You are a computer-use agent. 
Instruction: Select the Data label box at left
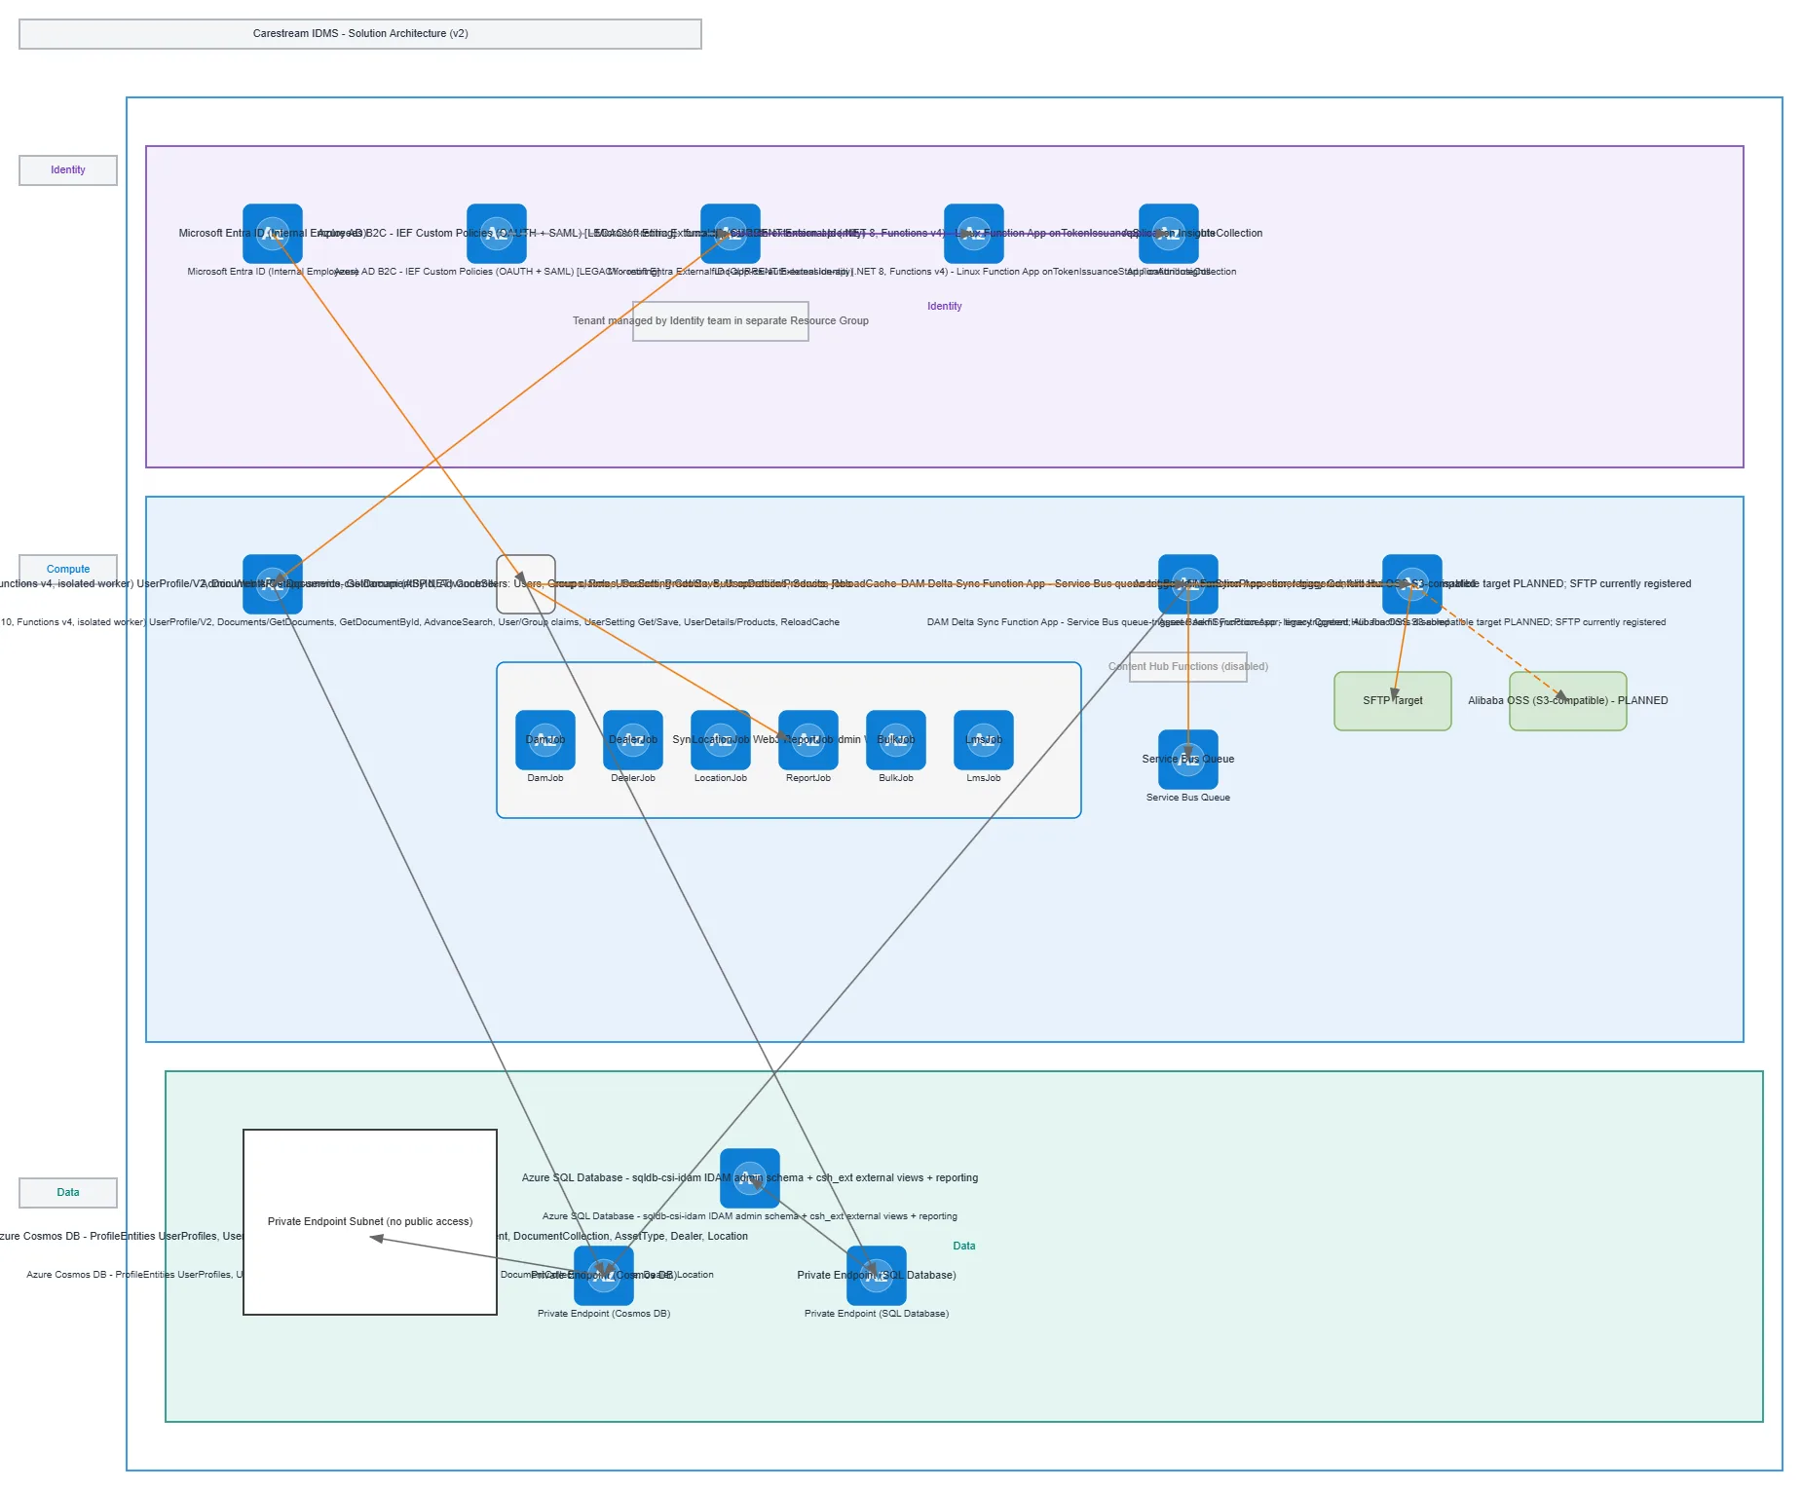(x=68, y=1193)
